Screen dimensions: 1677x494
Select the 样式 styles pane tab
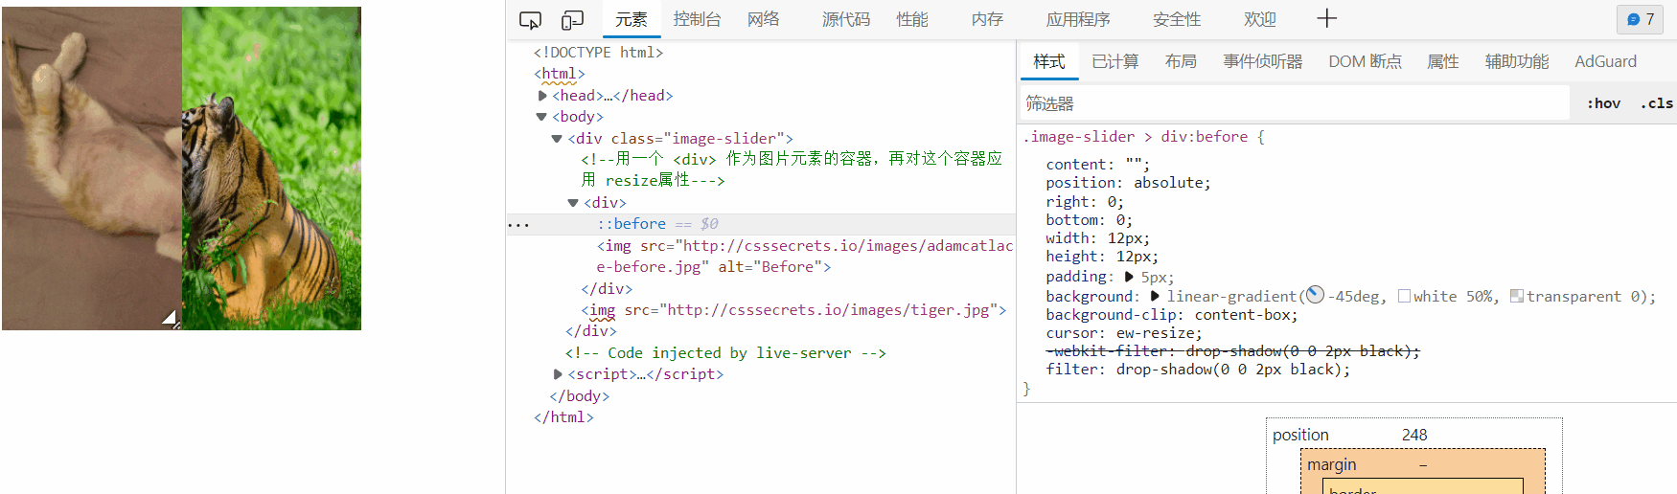1049,61
